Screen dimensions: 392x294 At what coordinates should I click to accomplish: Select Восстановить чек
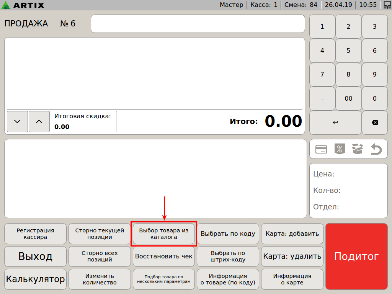coord(164,256)
